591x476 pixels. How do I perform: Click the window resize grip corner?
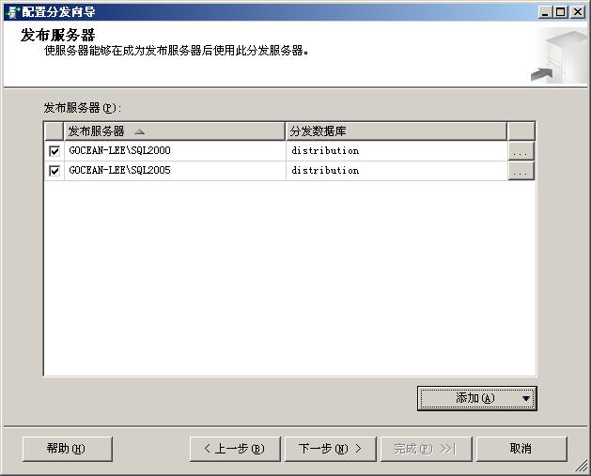tap(582, 467)
